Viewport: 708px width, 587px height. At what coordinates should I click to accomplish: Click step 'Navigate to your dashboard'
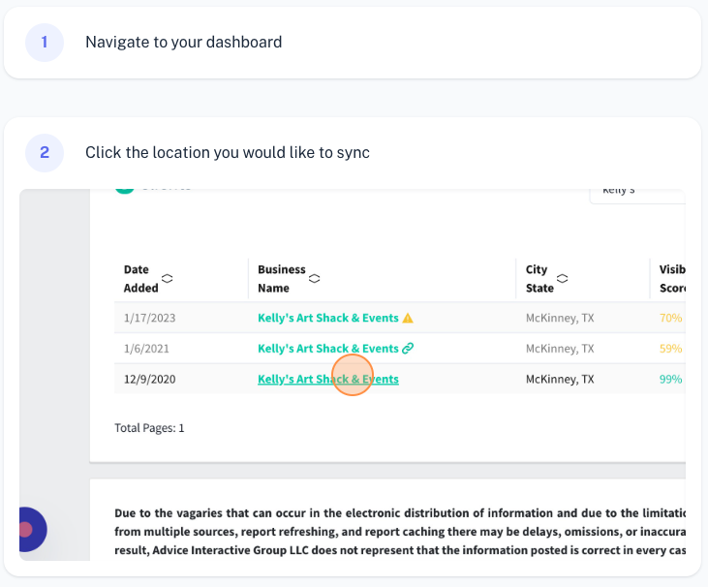tap(184, 42)
